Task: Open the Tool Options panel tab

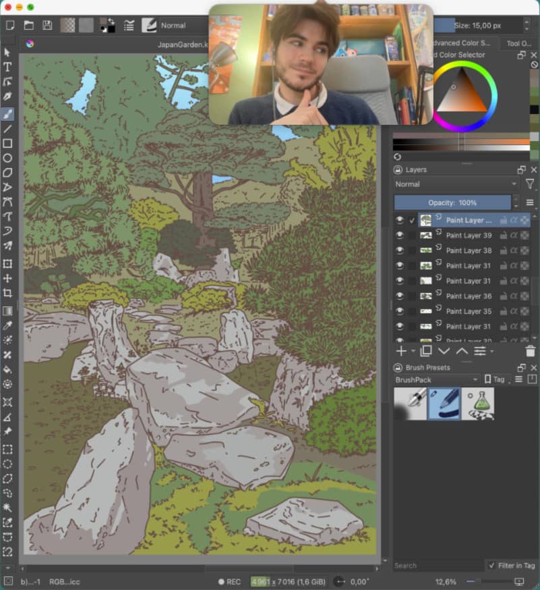Action: (519, 44)
